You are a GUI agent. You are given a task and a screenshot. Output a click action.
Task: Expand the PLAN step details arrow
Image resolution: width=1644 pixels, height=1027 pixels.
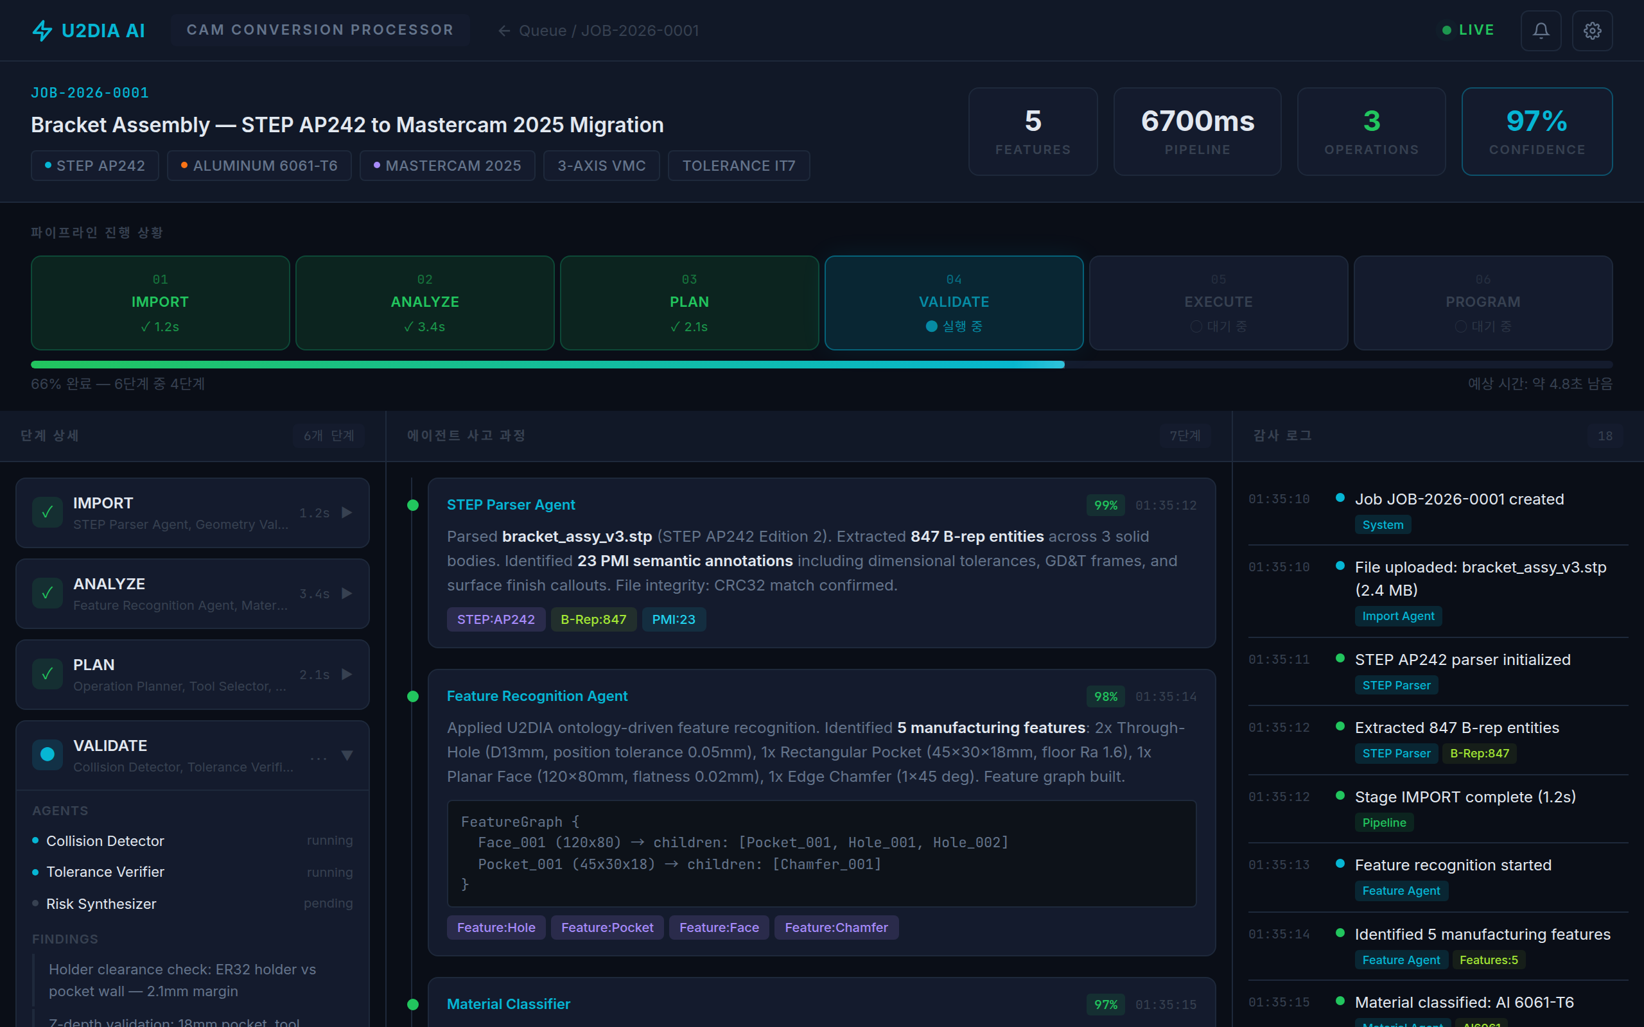347,675
